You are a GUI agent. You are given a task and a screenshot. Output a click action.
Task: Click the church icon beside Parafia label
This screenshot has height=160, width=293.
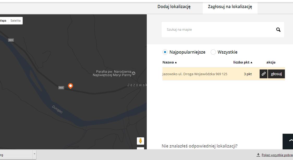[134, 73]
